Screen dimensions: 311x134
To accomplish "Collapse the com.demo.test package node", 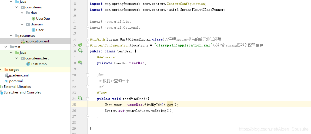I will 17,58.
